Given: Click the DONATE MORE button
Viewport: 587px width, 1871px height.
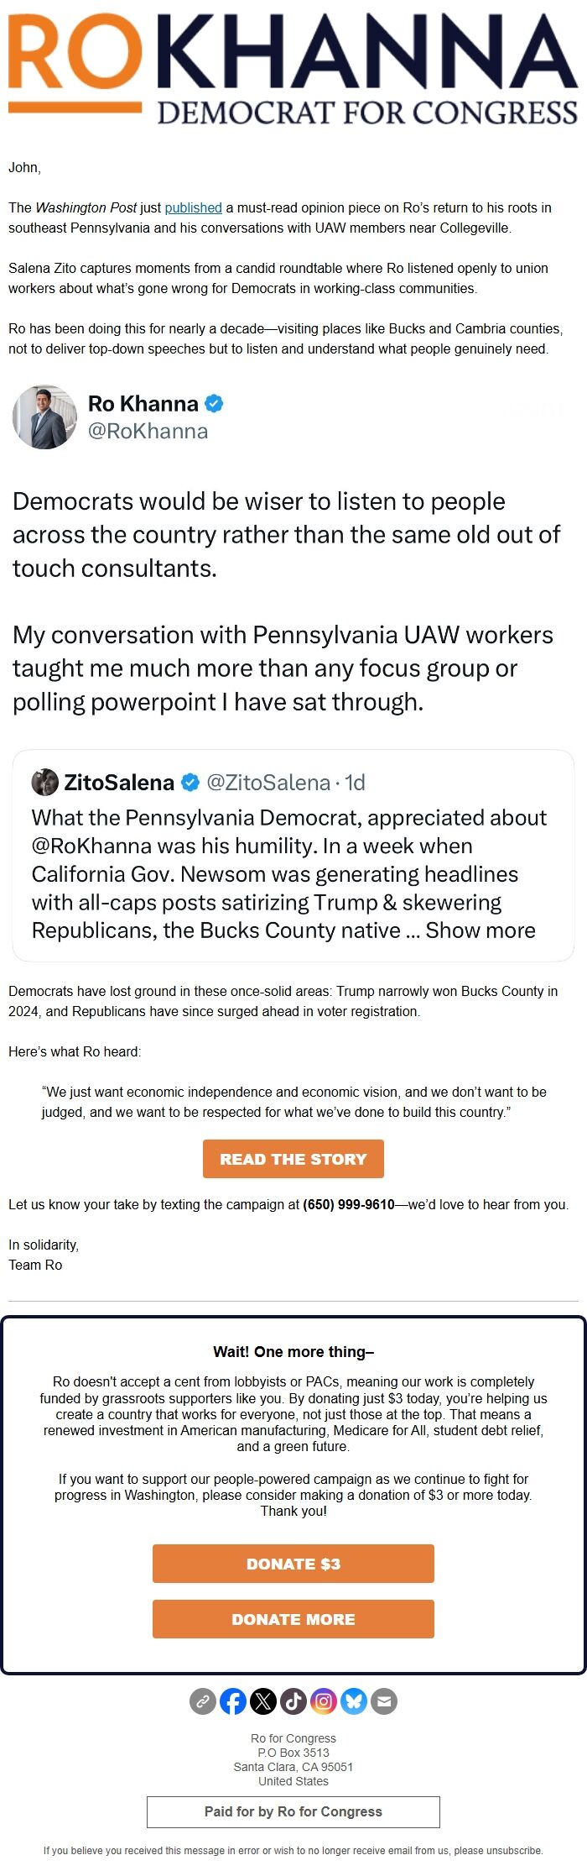Looking at the screenshot, I should tap(293, 1619).
